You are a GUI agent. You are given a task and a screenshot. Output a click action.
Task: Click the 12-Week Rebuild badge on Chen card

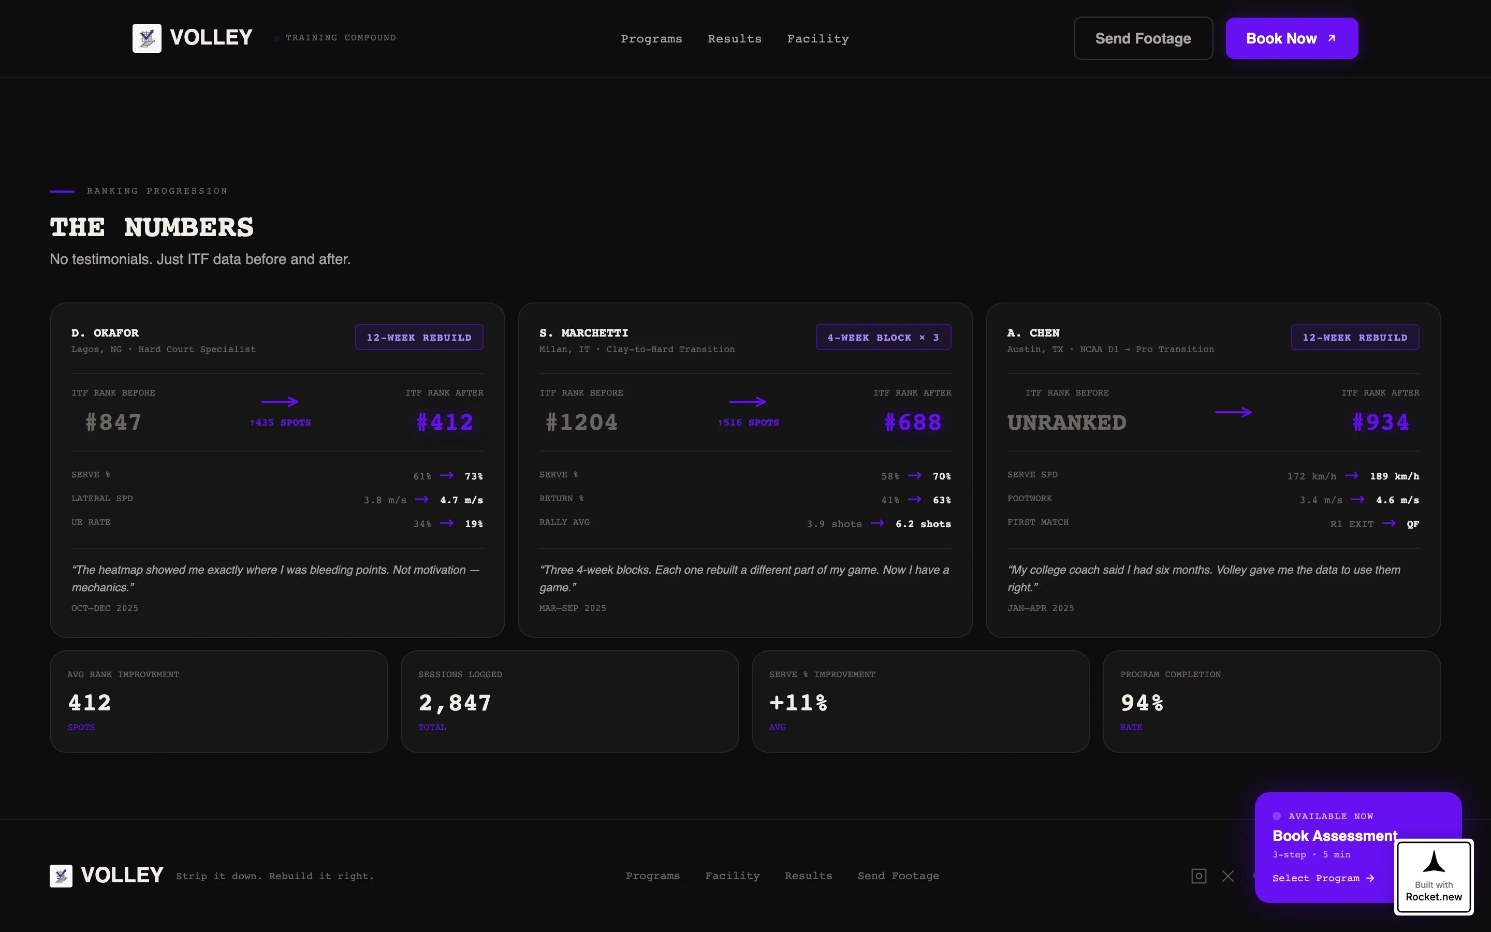click(x=1355, y=337)
